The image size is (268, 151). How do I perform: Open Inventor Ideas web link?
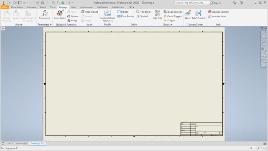[x=217, y=16]
